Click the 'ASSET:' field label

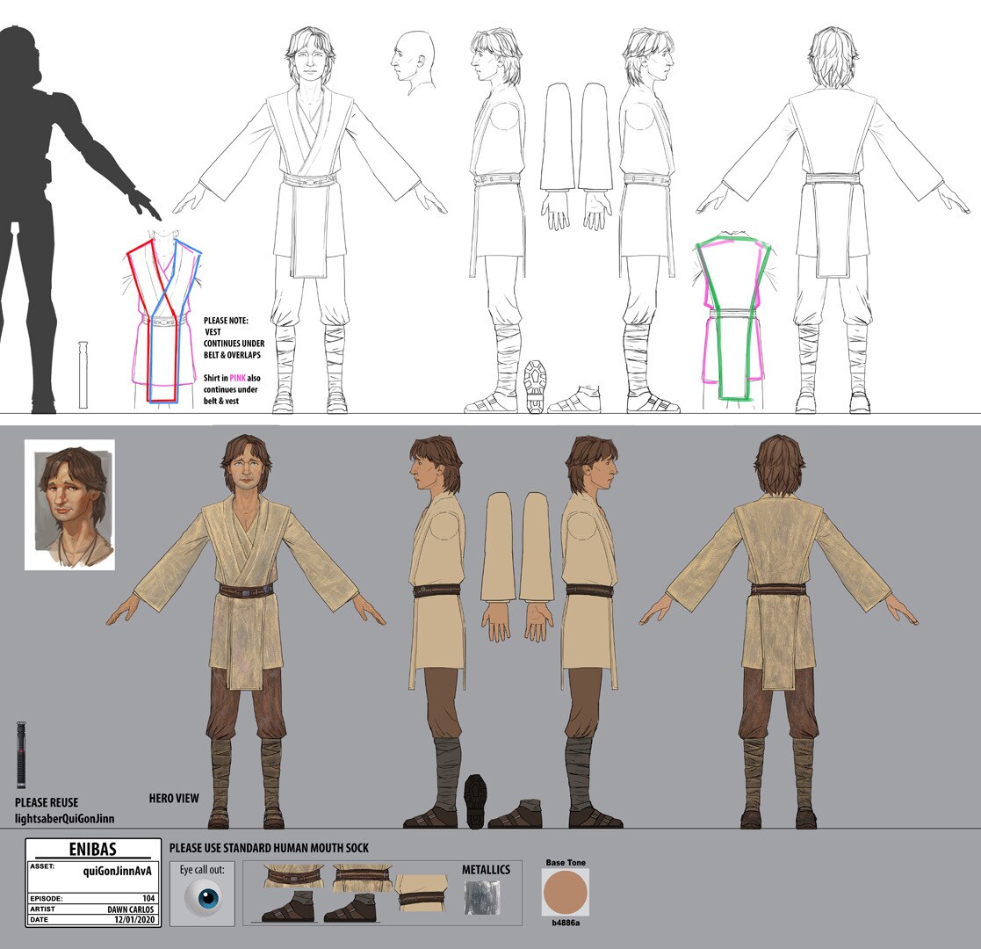[42, 866]
